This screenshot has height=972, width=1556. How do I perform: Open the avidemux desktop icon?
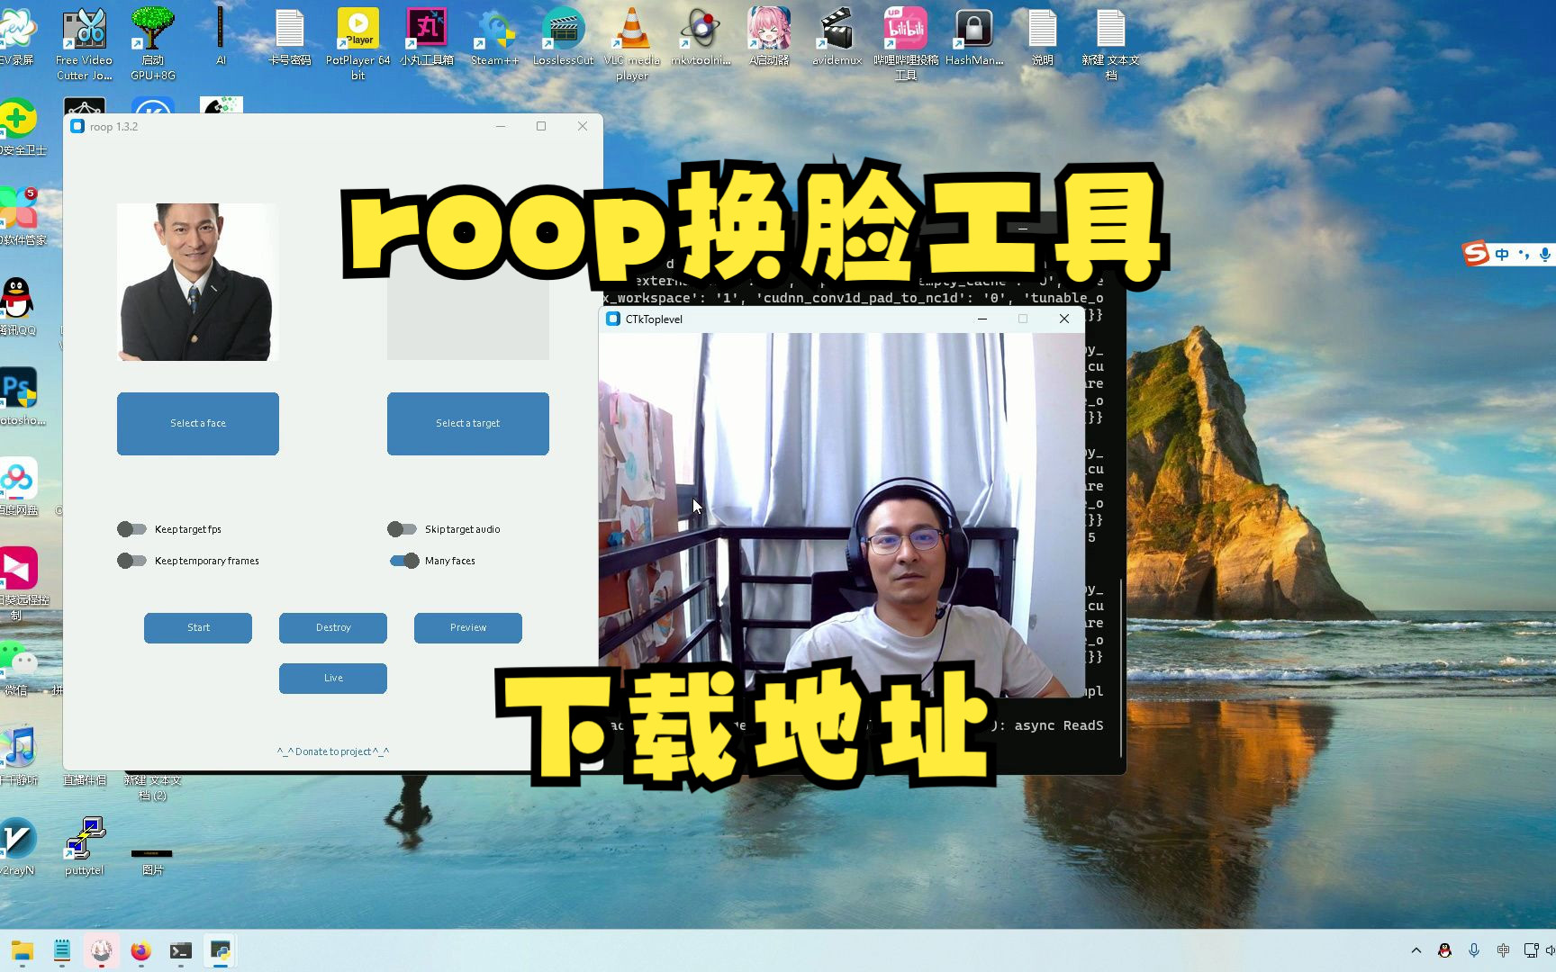pos(837,36)
